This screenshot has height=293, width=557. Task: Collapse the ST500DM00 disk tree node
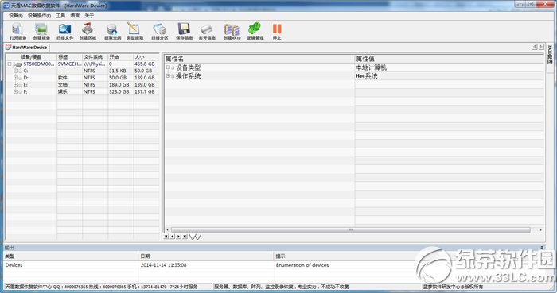(10, 64)
